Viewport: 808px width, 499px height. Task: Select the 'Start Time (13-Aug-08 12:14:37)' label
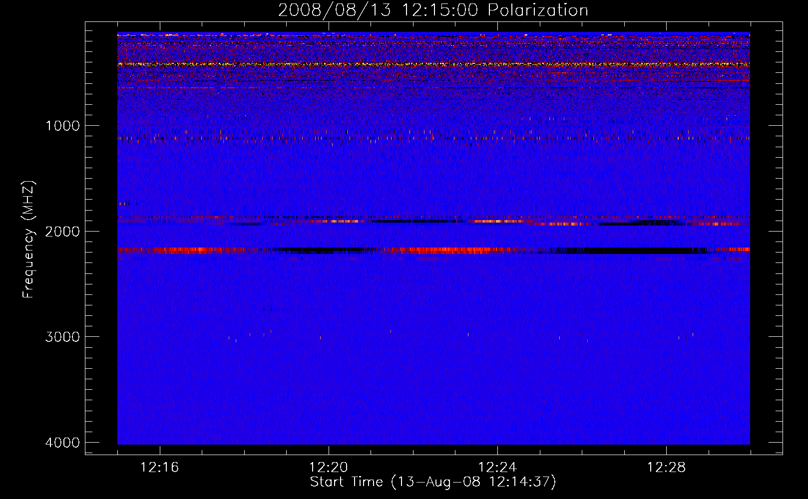pos(433,482)
